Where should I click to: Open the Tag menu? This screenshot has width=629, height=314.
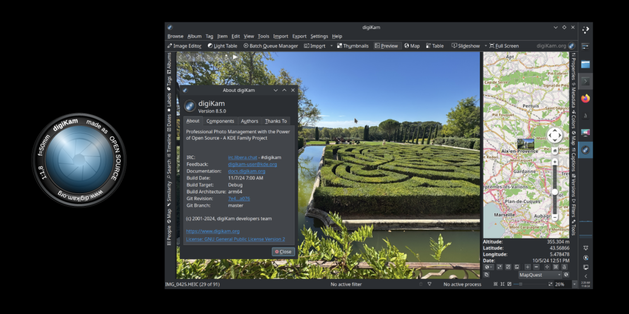pos(209,36)
